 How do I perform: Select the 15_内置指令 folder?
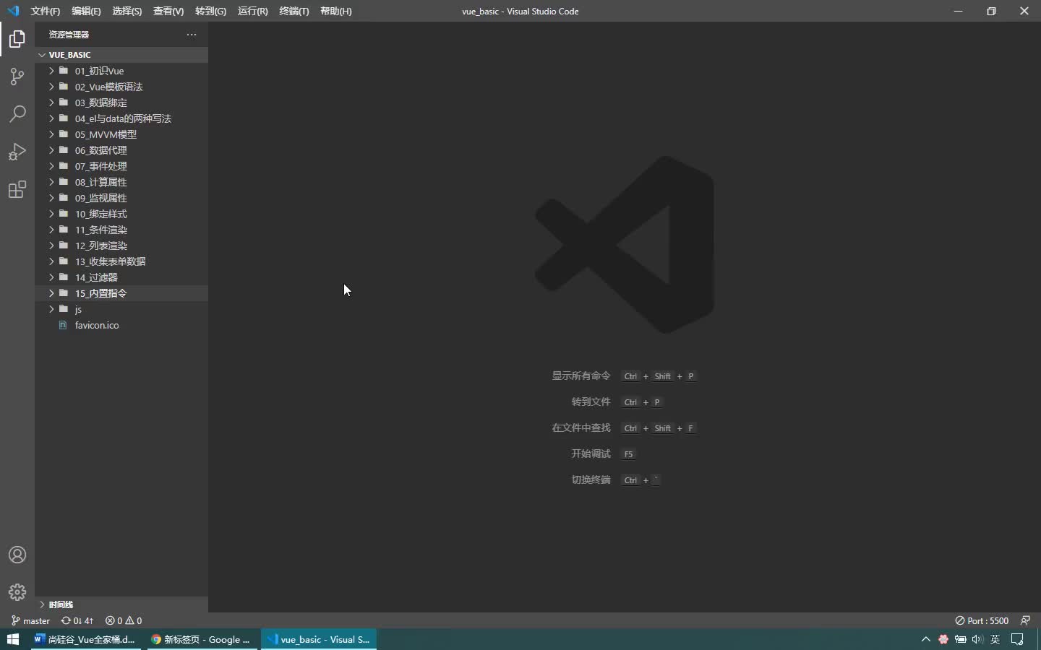pyautogui.click(x=121, y=293)
